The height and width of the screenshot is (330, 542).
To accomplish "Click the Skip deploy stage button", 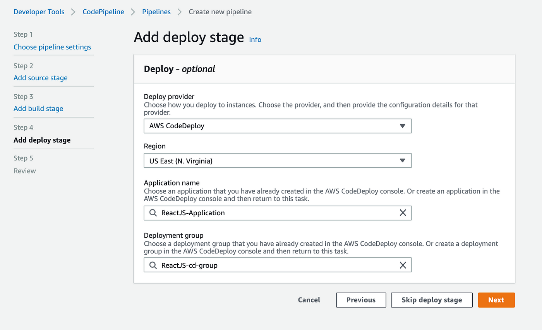I will [432, 300].
